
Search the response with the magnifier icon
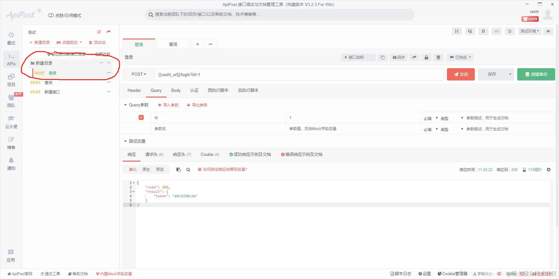pyautogui.click(x=188, y=169)
